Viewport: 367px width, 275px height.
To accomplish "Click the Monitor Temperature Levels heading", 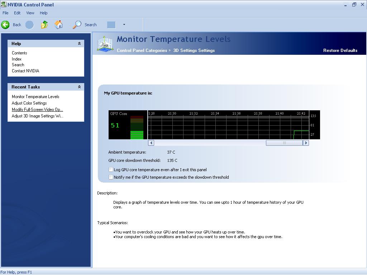I will tap(174, 39).
